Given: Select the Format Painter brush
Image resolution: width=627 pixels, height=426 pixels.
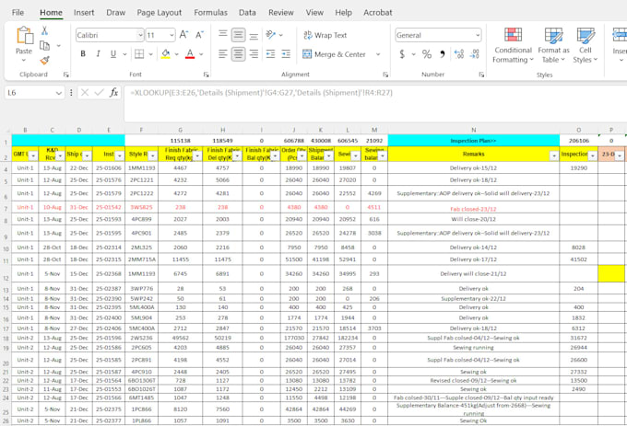Looking at the screenshot, I should [x=45, y=60].
